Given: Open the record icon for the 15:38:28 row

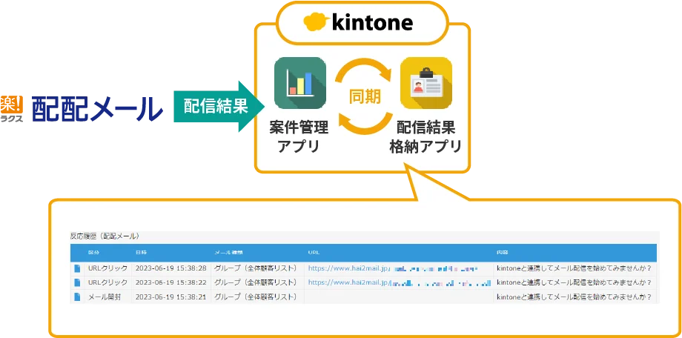Looking at the screenshot, I should (77, 268).
